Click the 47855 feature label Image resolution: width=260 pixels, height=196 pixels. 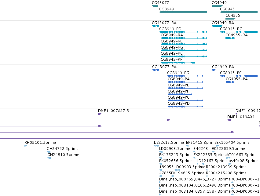[x=165, y=173]
